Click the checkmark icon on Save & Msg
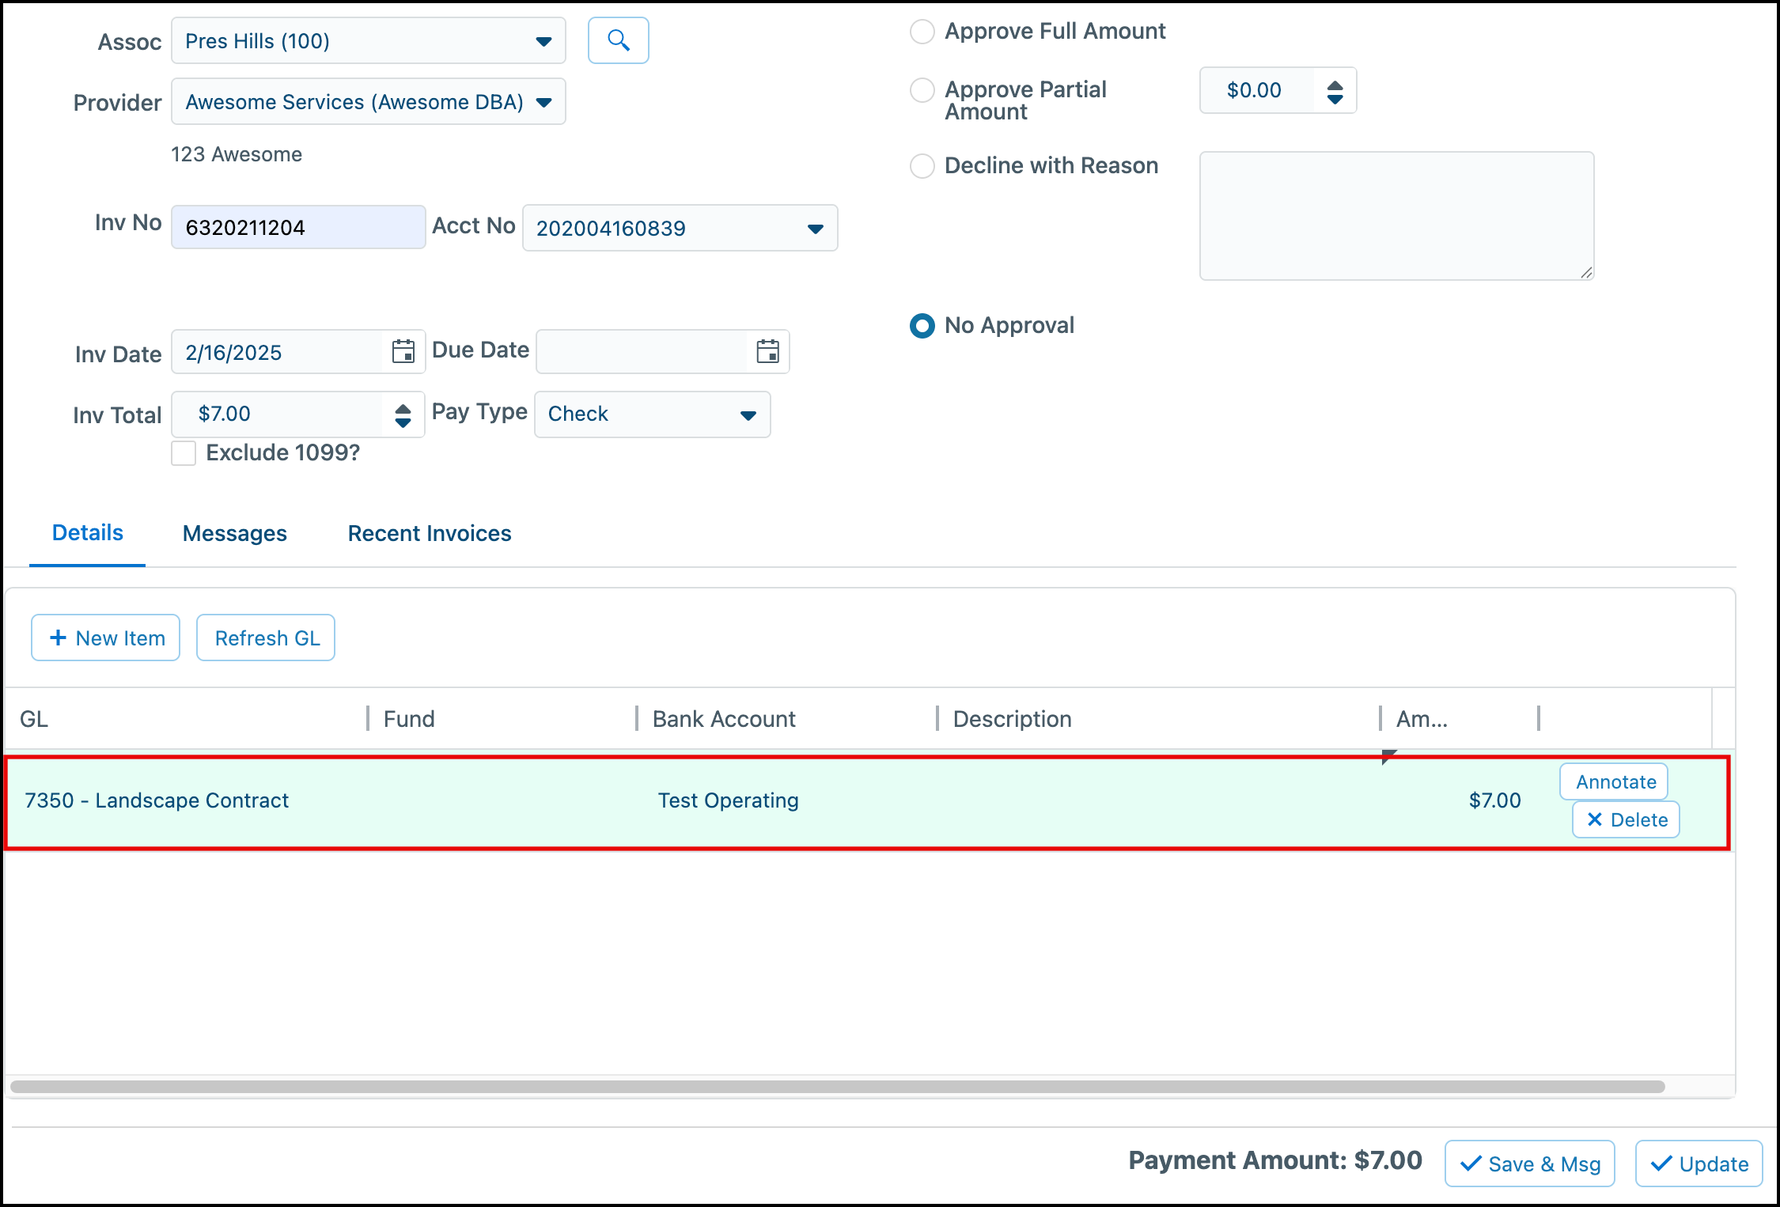This screenshot has height=1207, width=1780. (1471, 1163)
